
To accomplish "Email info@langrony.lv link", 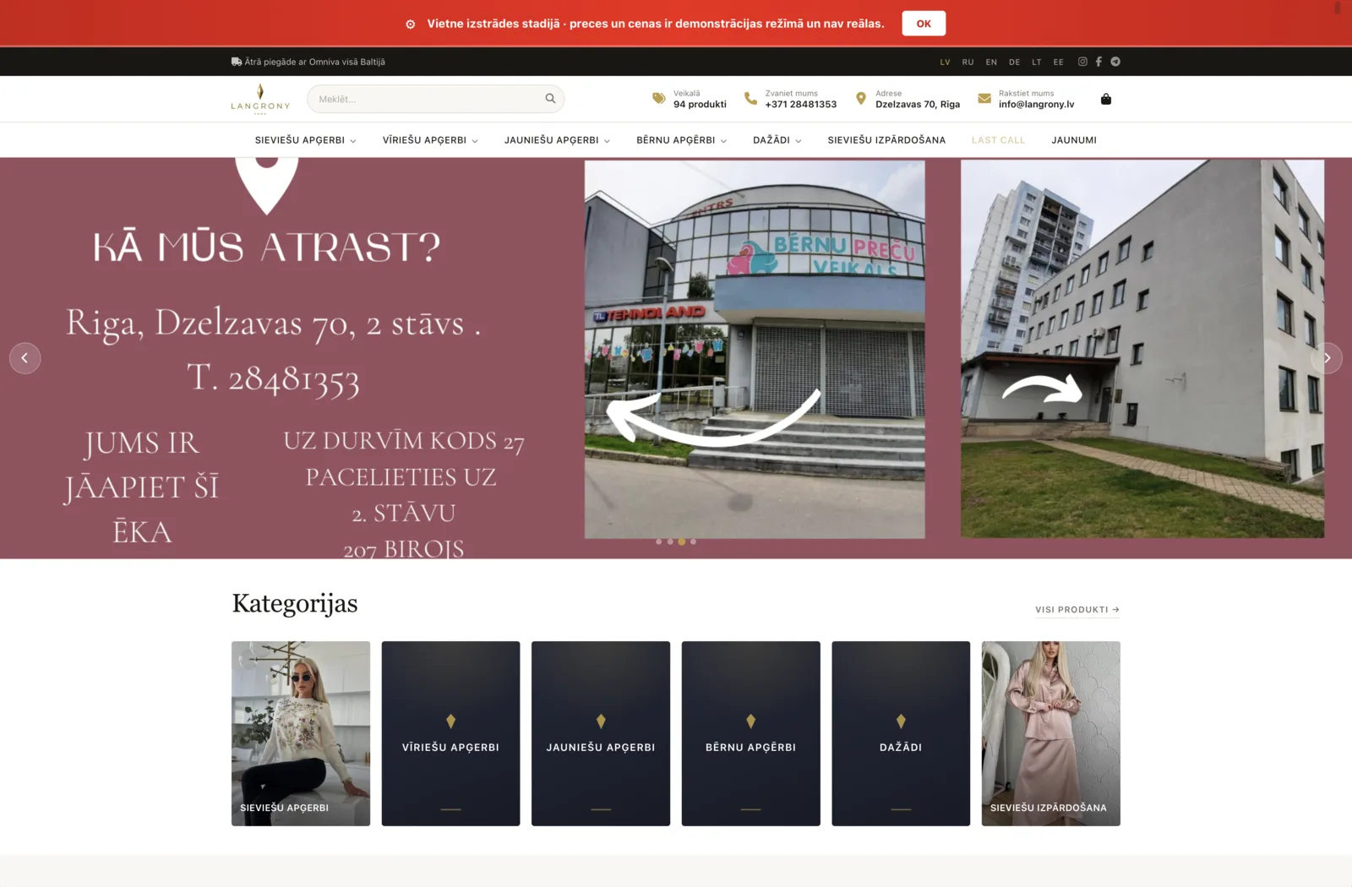I will 1036,105.
